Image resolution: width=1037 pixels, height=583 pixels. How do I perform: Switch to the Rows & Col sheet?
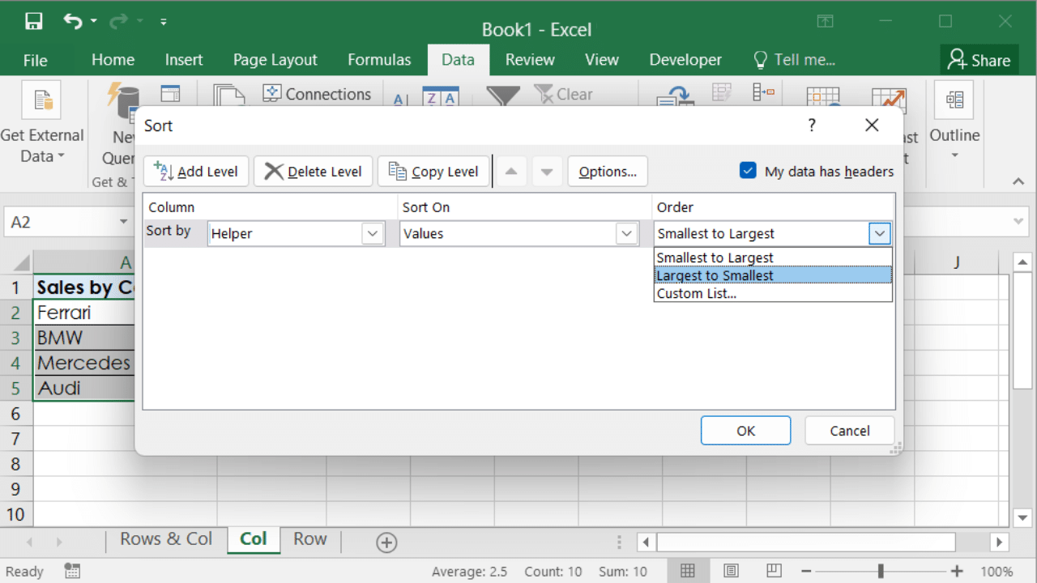point(166,539)
